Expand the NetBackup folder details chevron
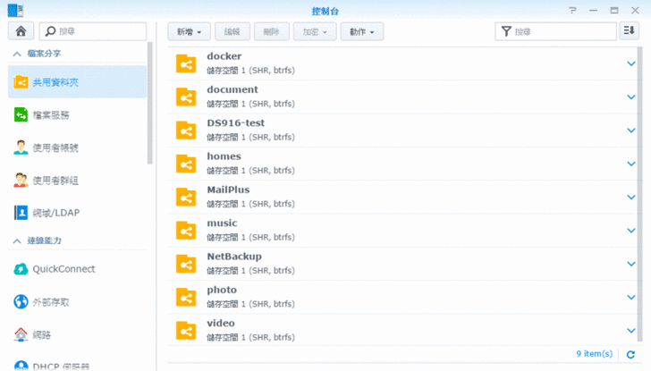Image resolution: width=651 pixels, height=371 pixels. point(631,264)
